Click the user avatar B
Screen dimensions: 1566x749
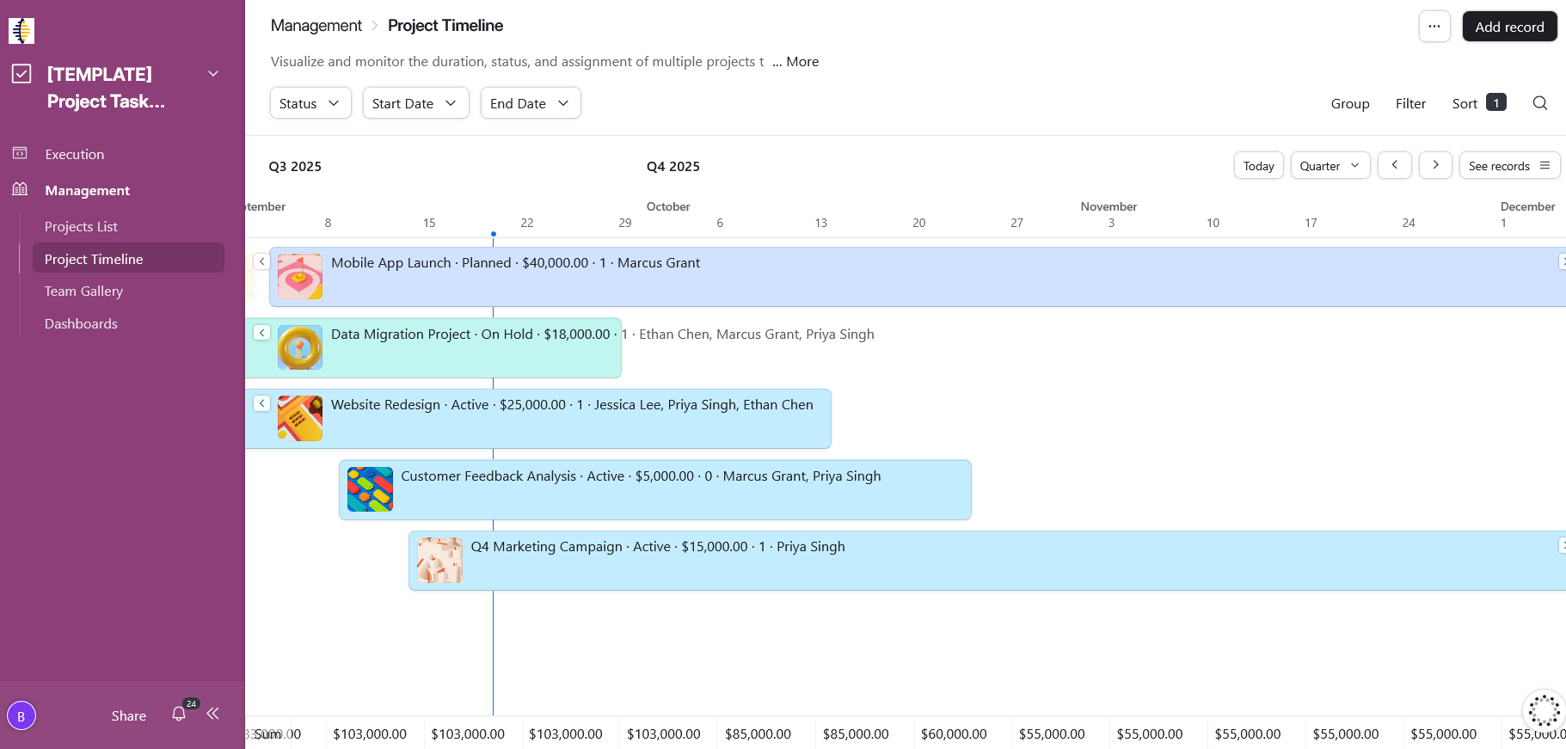21,715
